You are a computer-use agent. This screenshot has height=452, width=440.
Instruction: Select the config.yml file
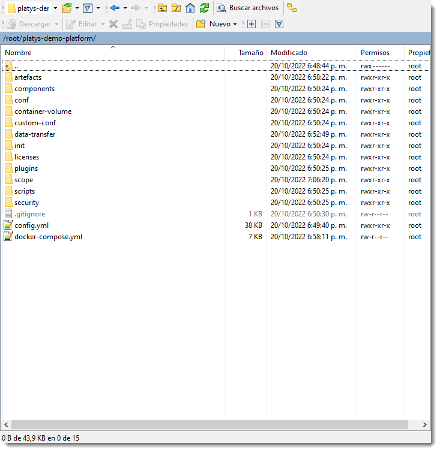click(x=31, y=225)
